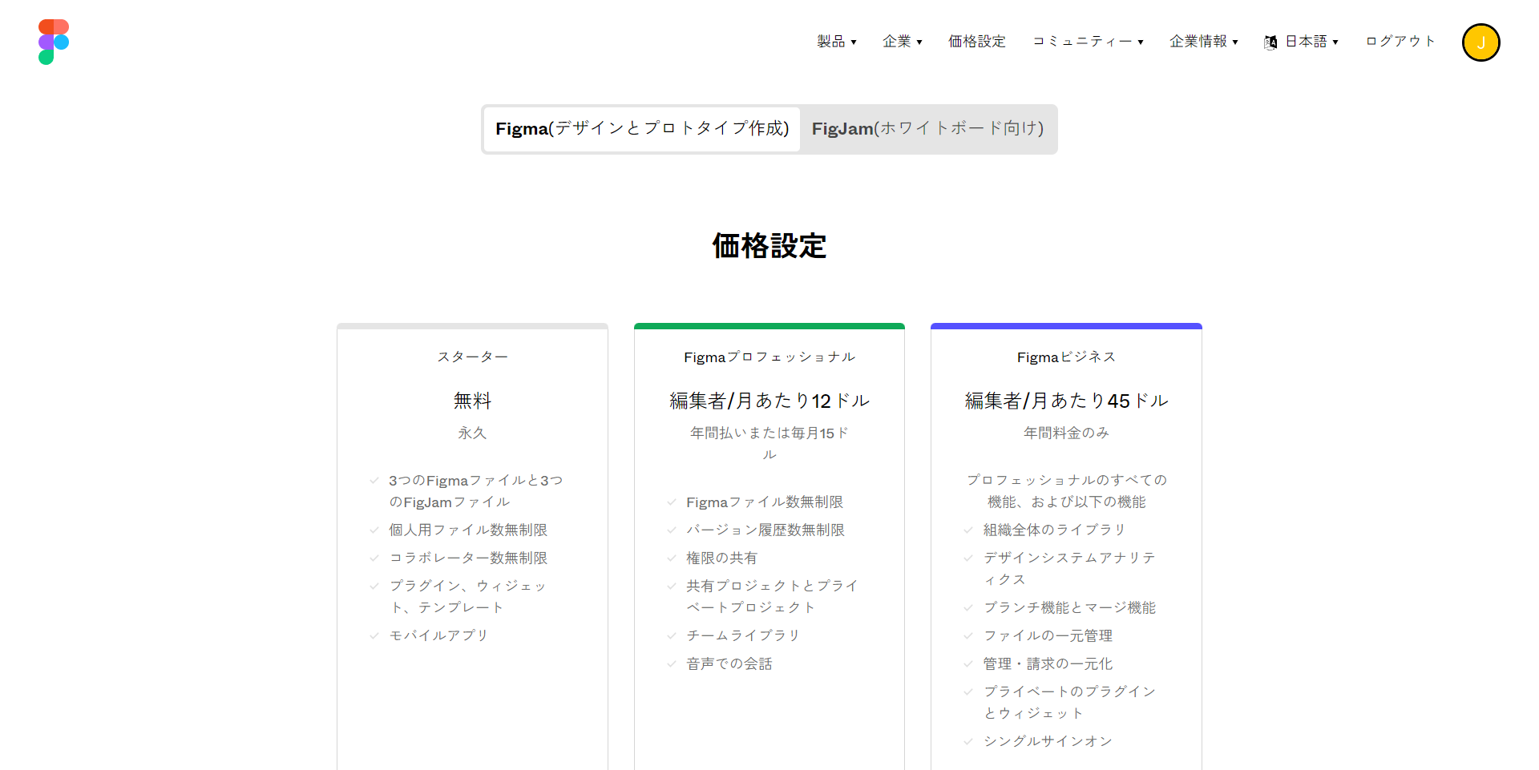Click checkmark beside シングルサインオン

tap(968, 742)
